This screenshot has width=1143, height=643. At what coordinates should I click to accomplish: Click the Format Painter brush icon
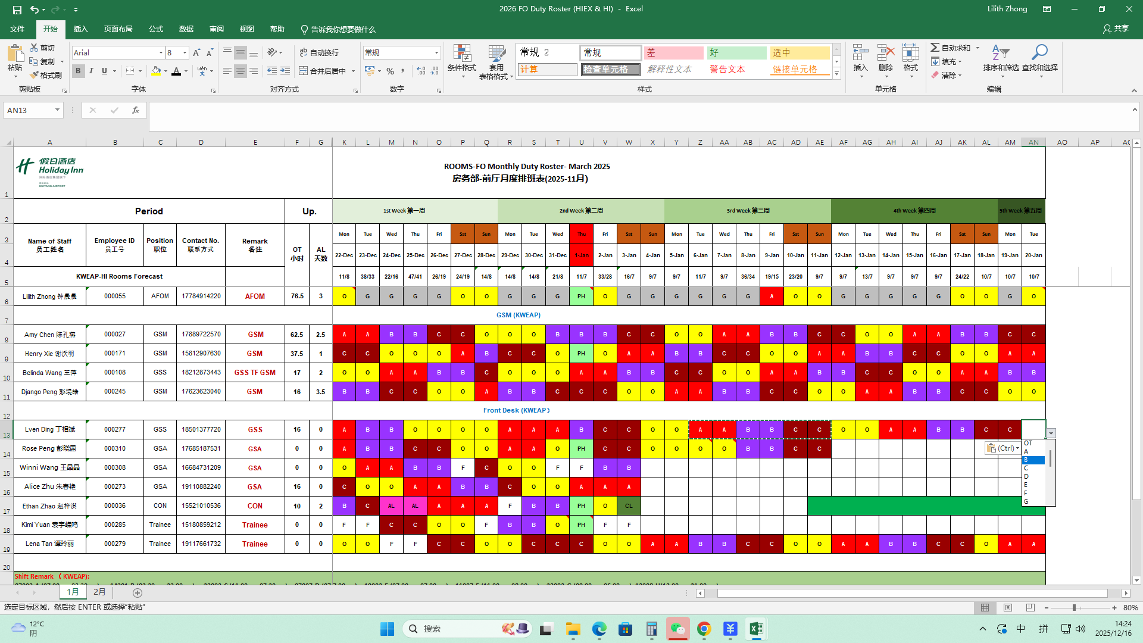[35, 75]
